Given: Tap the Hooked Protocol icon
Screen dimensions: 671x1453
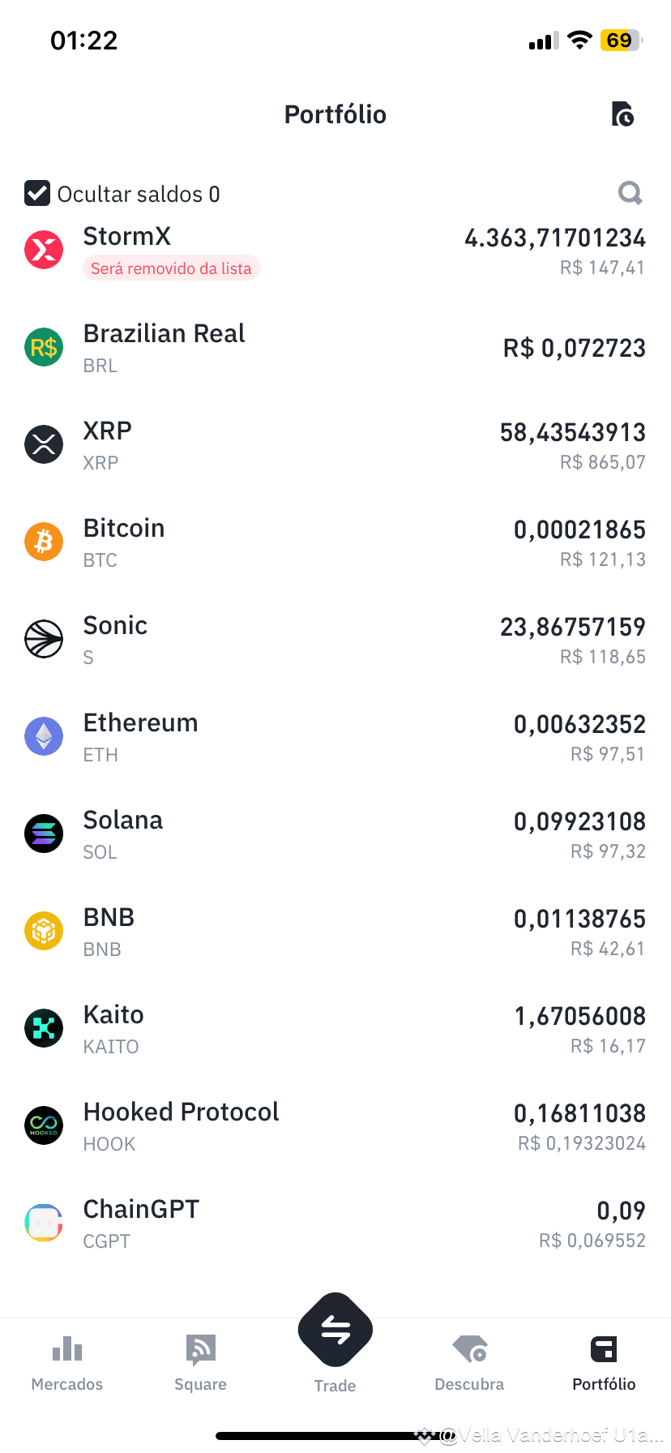Looking at the screenshot, I should coord(44,1125).
